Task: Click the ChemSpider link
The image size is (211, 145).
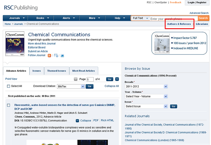Action: pos(161,2)
